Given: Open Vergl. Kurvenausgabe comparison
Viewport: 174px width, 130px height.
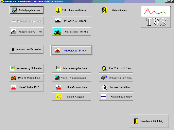Looking at the screenshot, I should pyautogui.click(x=71, y=78).
